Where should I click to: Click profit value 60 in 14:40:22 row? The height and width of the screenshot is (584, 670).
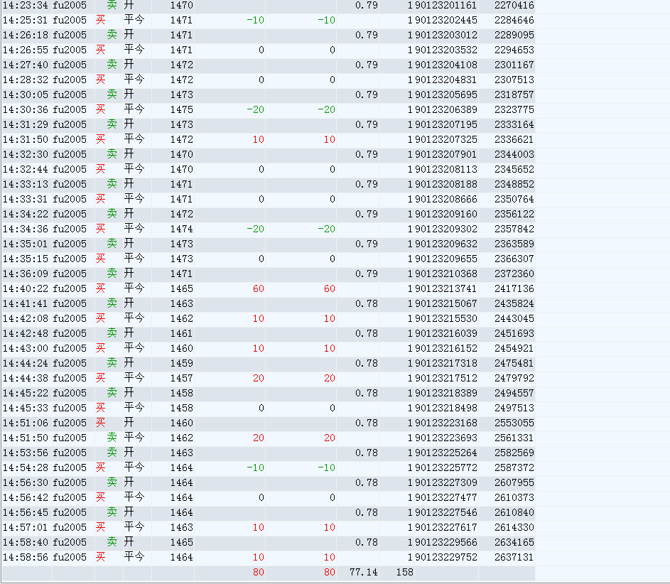click(x=258, y=289)
